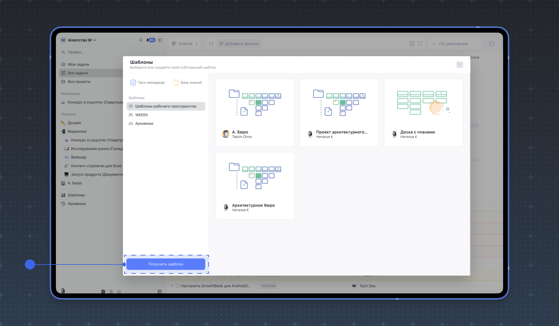The image size is (559, 326).
Task: Click the search magnifier icon in sidebar header
Action: click(x=141, y=40)
